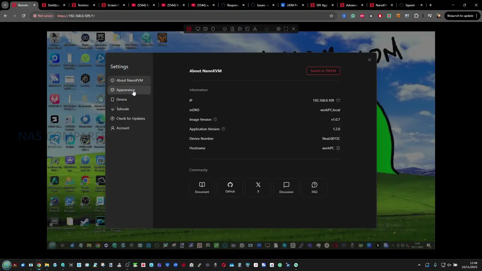482x271 pixels.
Task: Open the terminal icon in KVM toolbar
Action: (248, 29)
